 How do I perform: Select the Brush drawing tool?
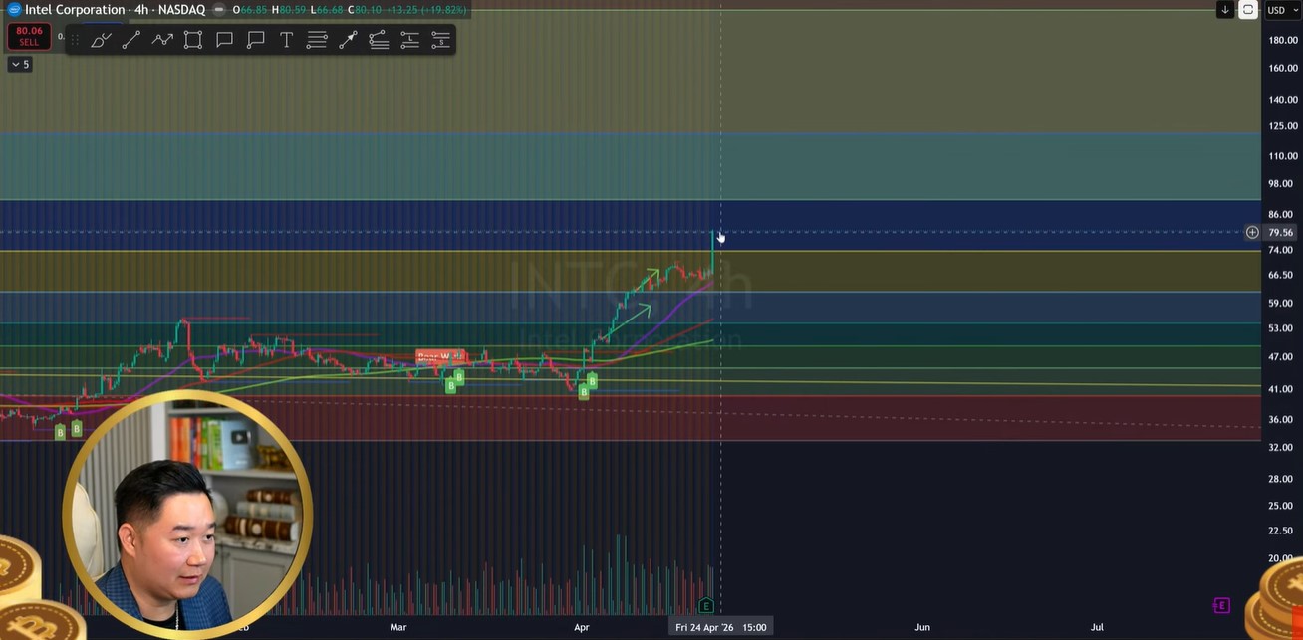click(x=101, y=40)
